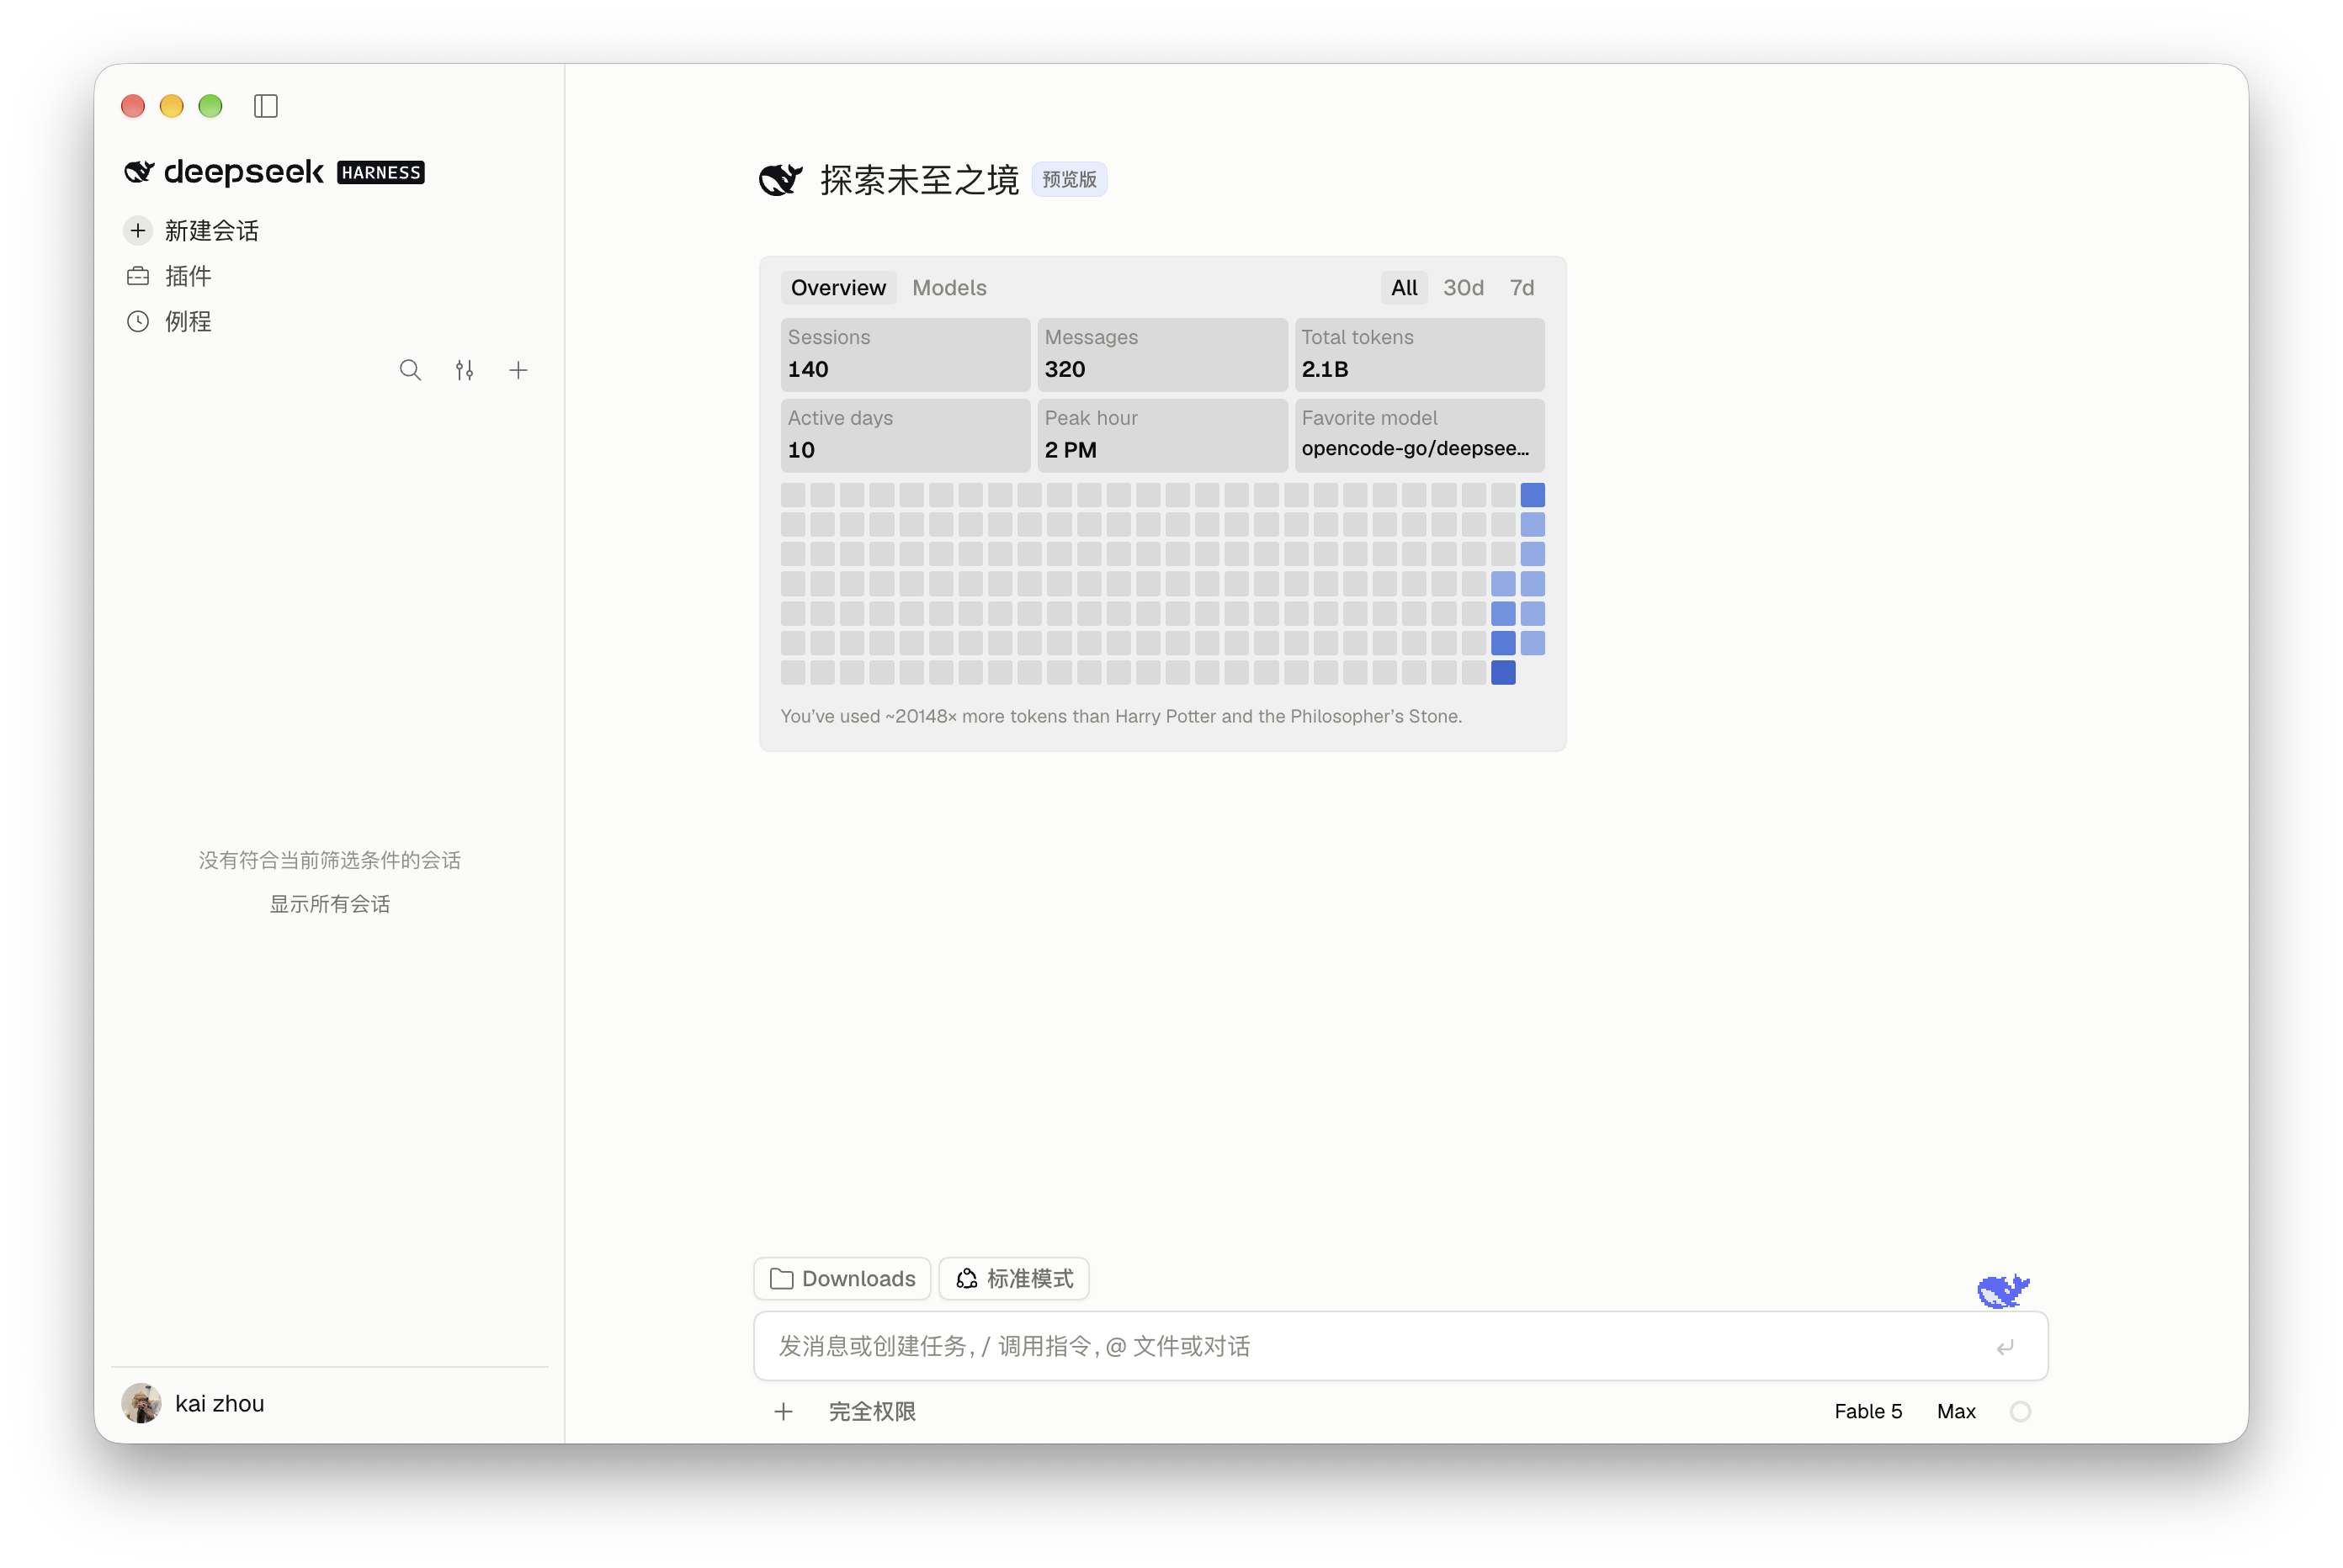
Task: Toggle the sidebar panel icon
Action: (x=265, y=106)
